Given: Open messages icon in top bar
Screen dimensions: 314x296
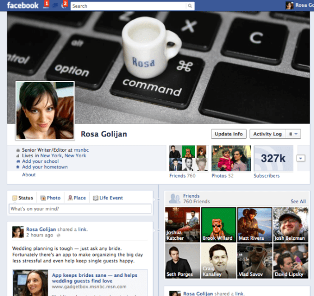Looking at the screenshot, I should pos(55,6).
